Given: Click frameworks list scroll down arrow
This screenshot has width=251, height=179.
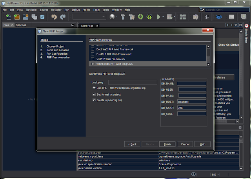Looking at the screenshot, I should [x=208, y=64].
